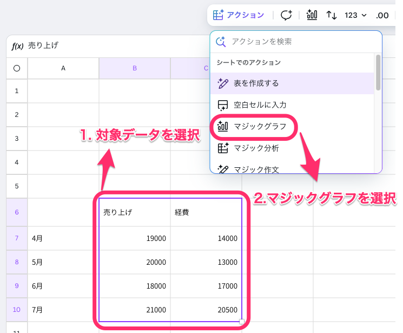Select row 3 header
This screenshot has width=403, height=333.
(x=17, y=139)
